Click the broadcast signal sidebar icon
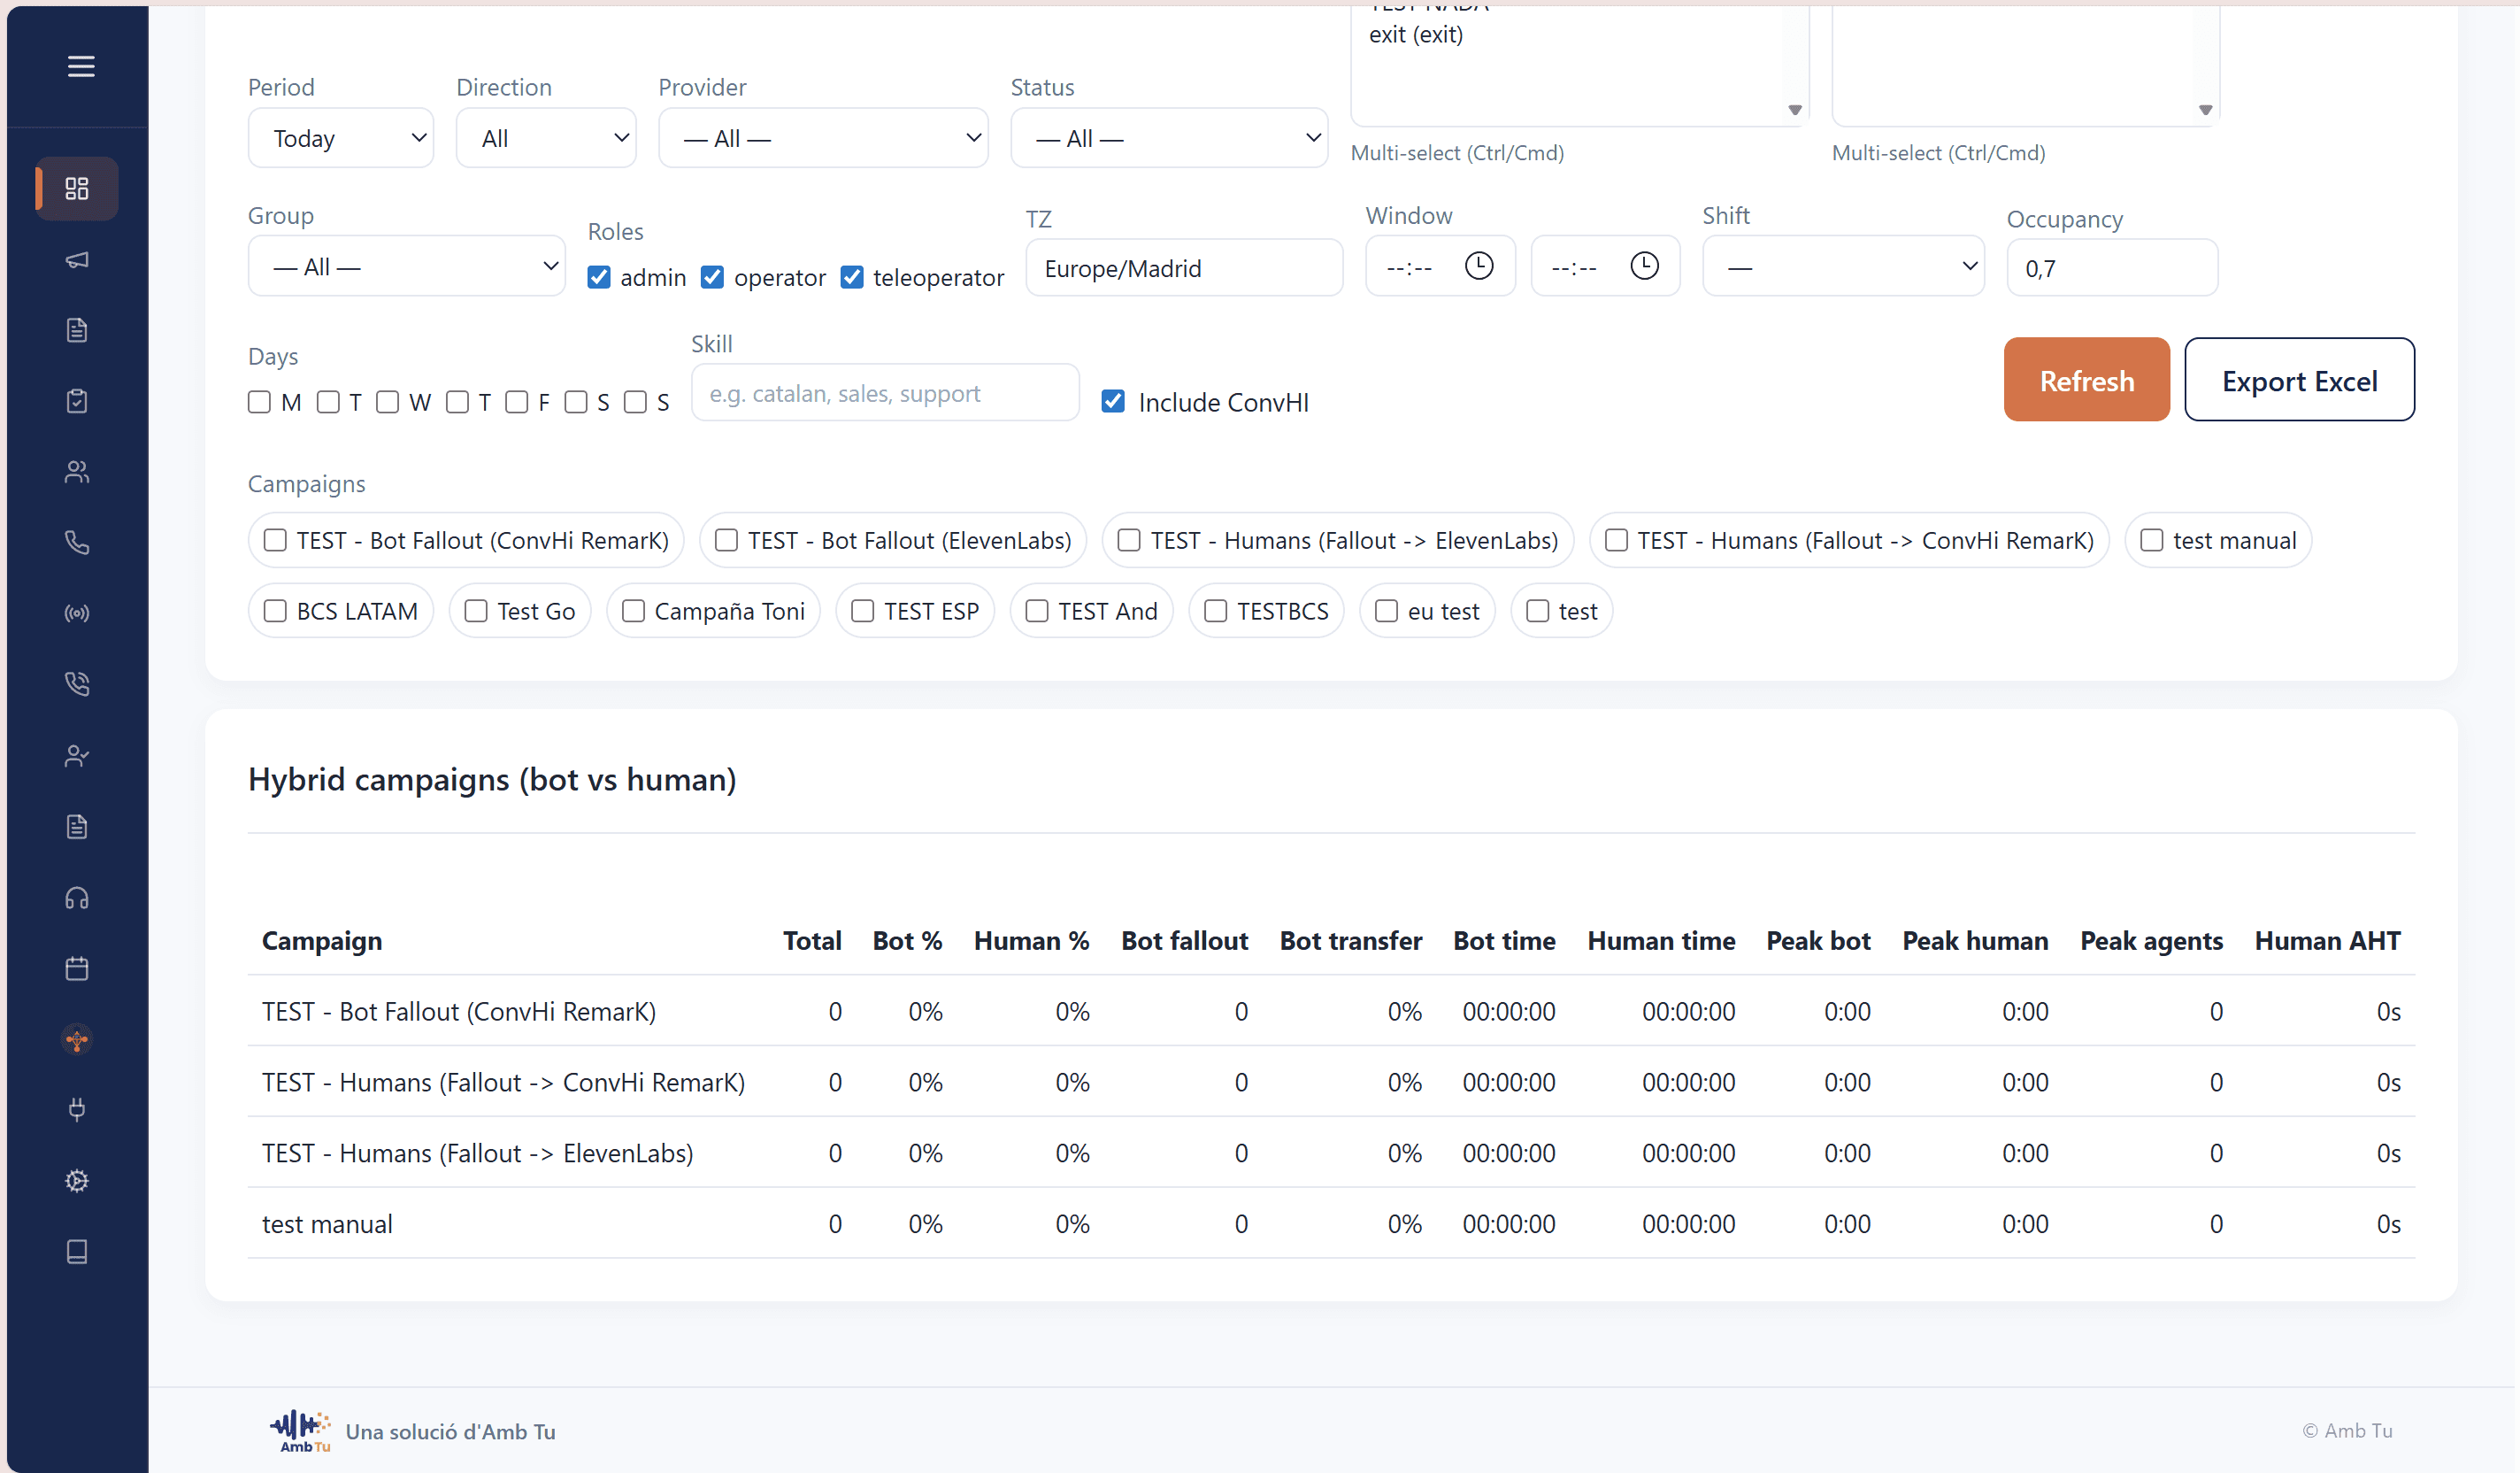 tap(77, 613)
